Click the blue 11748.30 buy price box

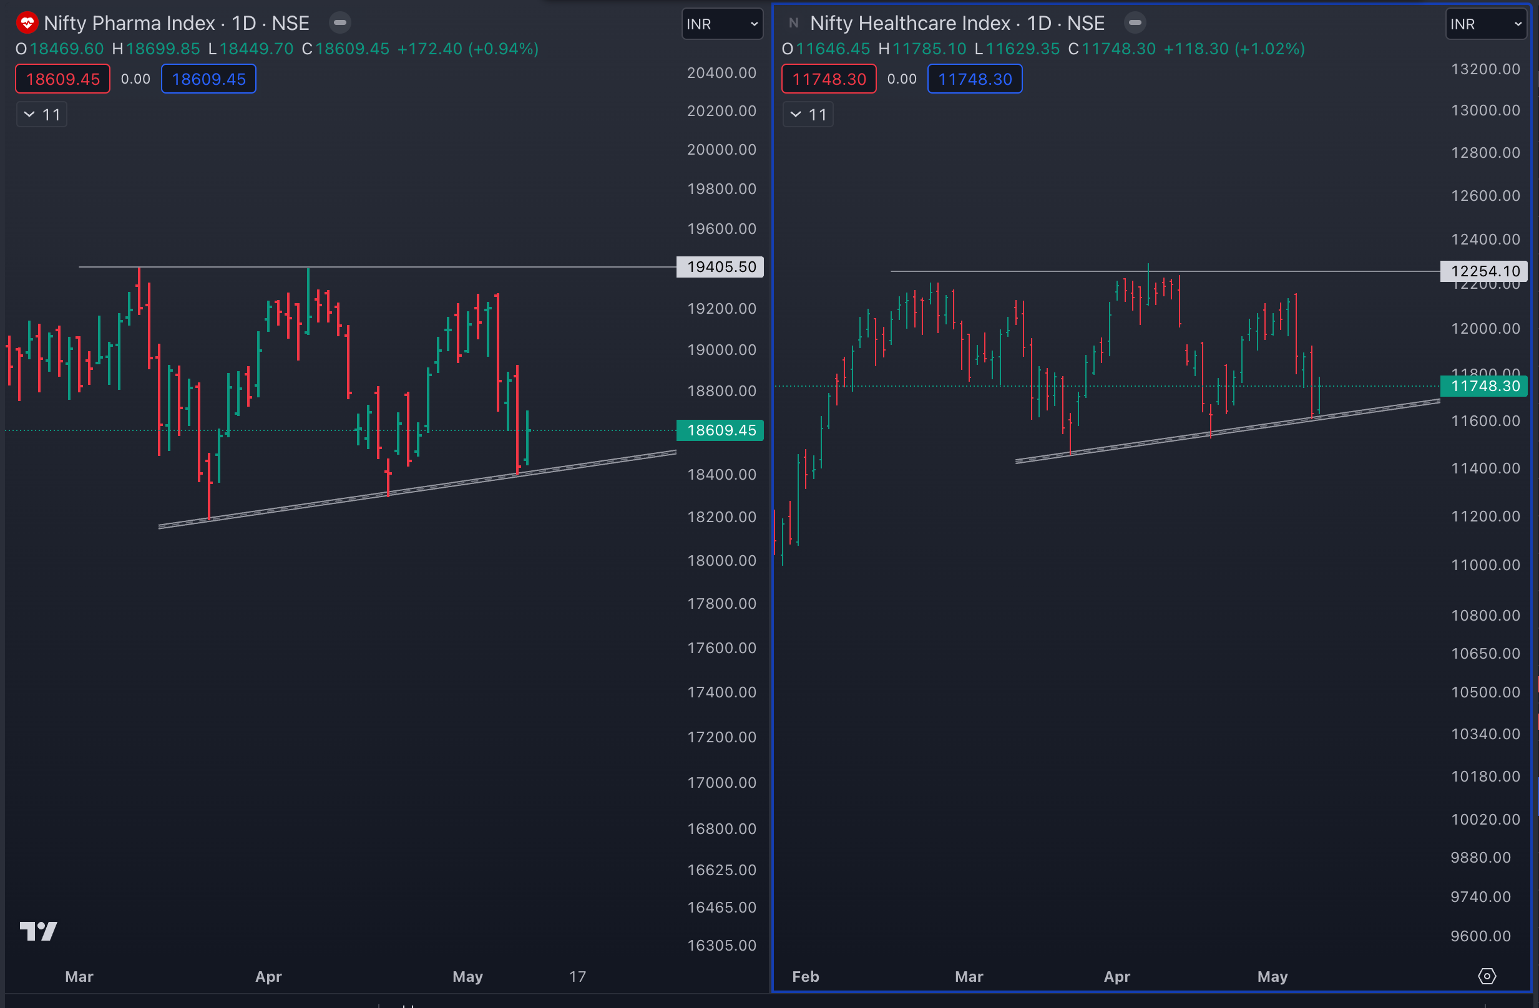point(974,79)
